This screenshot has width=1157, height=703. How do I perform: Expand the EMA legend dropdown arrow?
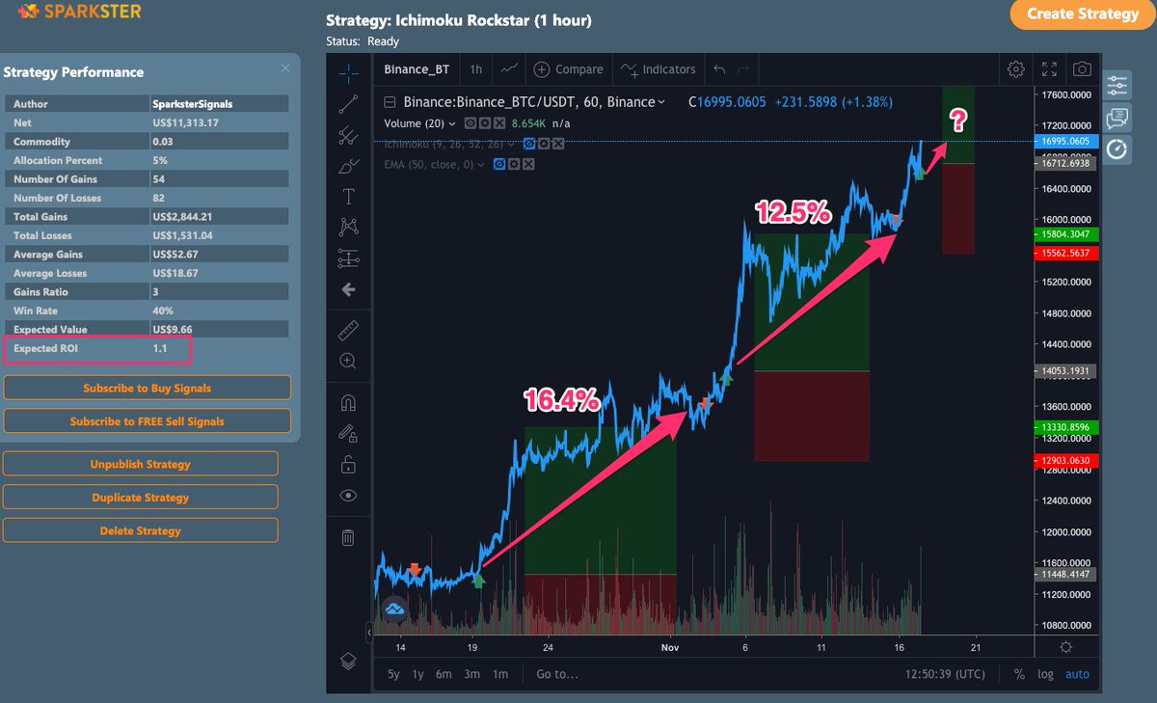(481, 165)
